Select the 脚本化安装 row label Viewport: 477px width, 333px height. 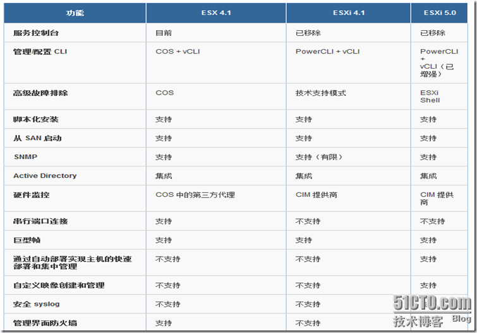35,119
